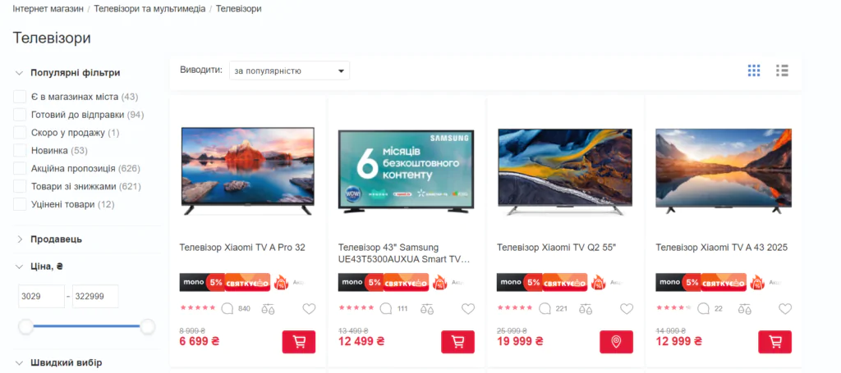
Task: Open 'Інтернет магазин' breadcrumb link
Action: [48, 9]
